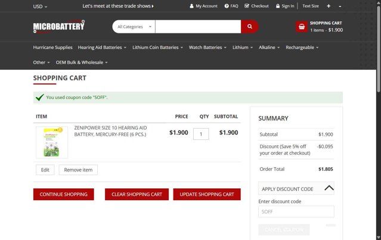Expand OEM Bulk & Wholesale menu
The width and height of the screenshot is (381, 240).
point(82,63)
